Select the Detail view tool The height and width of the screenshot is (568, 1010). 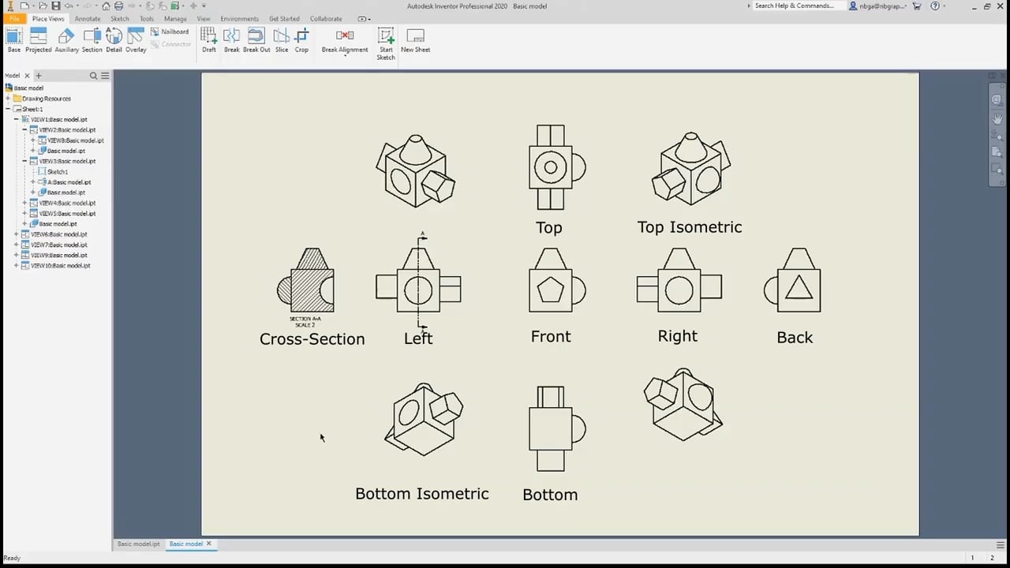(x=114, y=40)
